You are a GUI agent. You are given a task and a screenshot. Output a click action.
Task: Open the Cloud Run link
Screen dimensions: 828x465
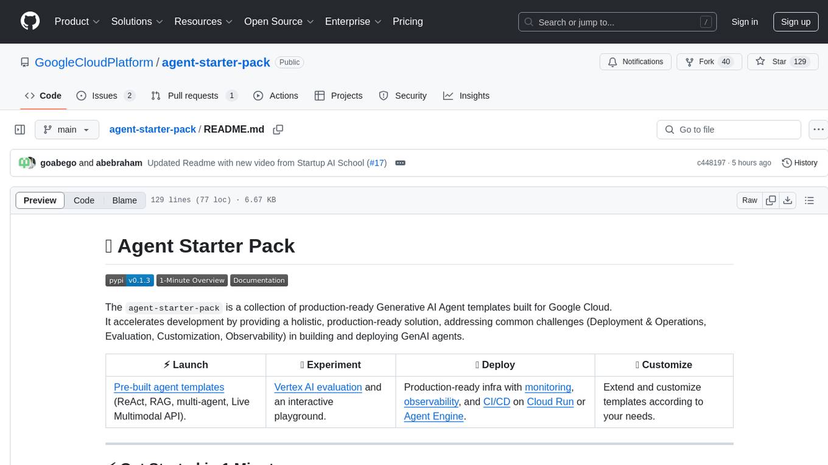[x=550, y=402]
